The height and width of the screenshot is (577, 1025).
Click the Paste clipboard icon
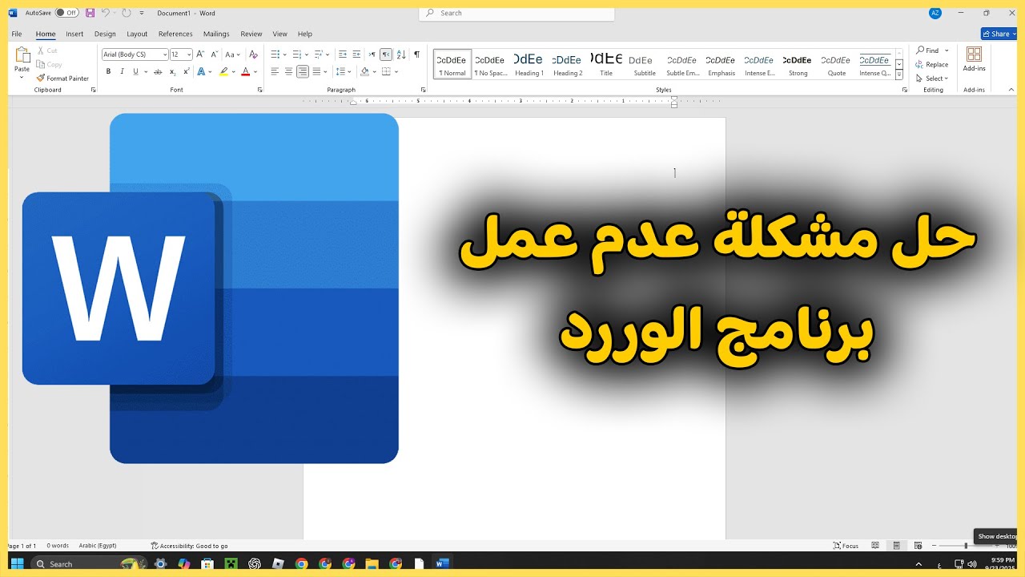pyautogui.click(x=22, y=55)
